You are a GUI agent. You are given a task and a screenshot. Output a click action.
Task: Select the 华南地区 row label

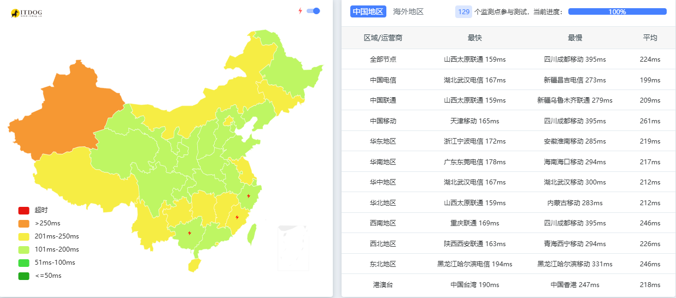[x=383, y=162]
